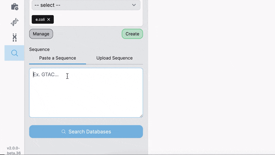Screen dimensions: 275x155
Task: Grab the text area resize handle corner
Action: (x=141, y=116)
